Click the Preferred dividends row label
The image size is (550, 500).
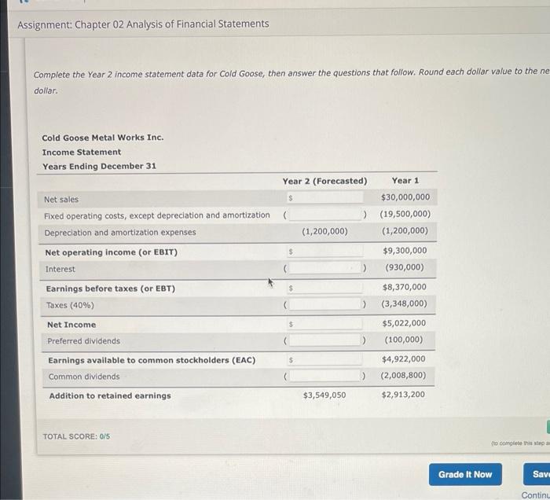pyautogui.click(x=83, y=341)
